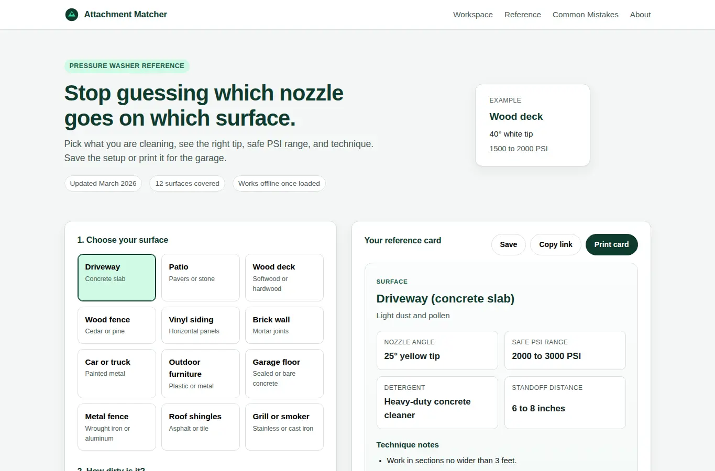Viewport: 715px width, 471px height.
Task: Click the Attachment Matcher site title
Action: pos(126,15)
